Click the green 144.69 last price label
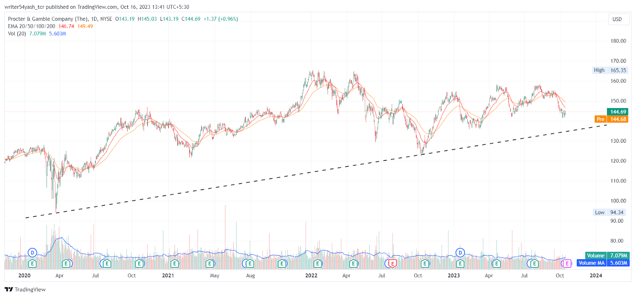Screen dimensions: 636x297 [617, 112]
